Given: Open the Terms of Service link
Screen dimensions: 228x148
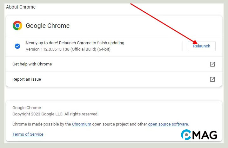Looking at the screenshot, I should (x=28, y=134).
